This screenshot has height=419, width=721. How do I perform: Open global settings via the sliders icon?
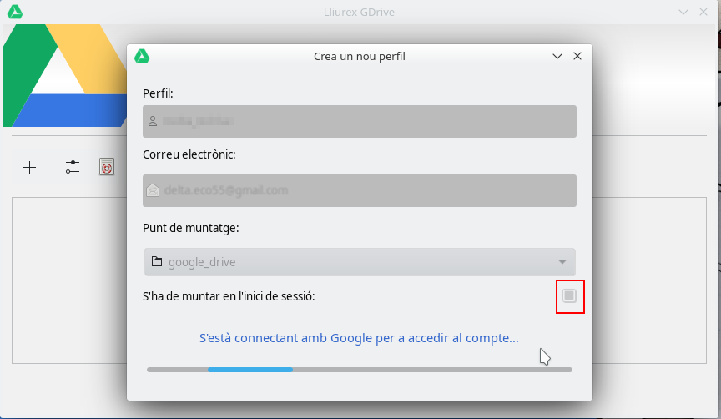[73, 168]
